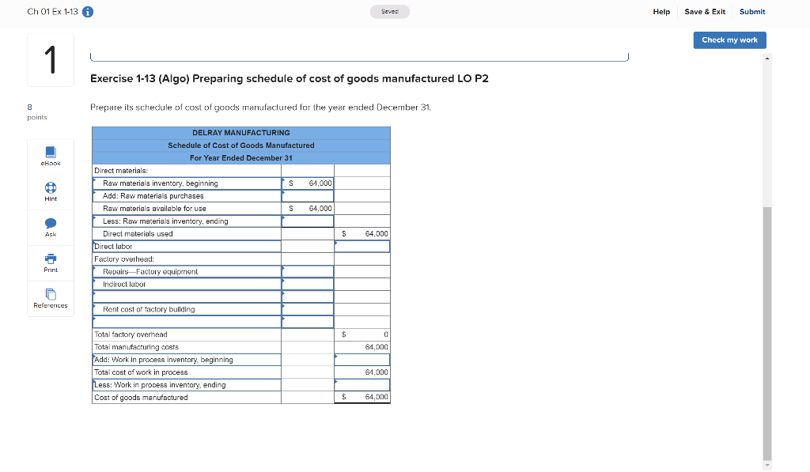The width and height of the screenshot is (810, 472).
Task: Click the Raw materials purchases amount cell
Action: point(307,195)
